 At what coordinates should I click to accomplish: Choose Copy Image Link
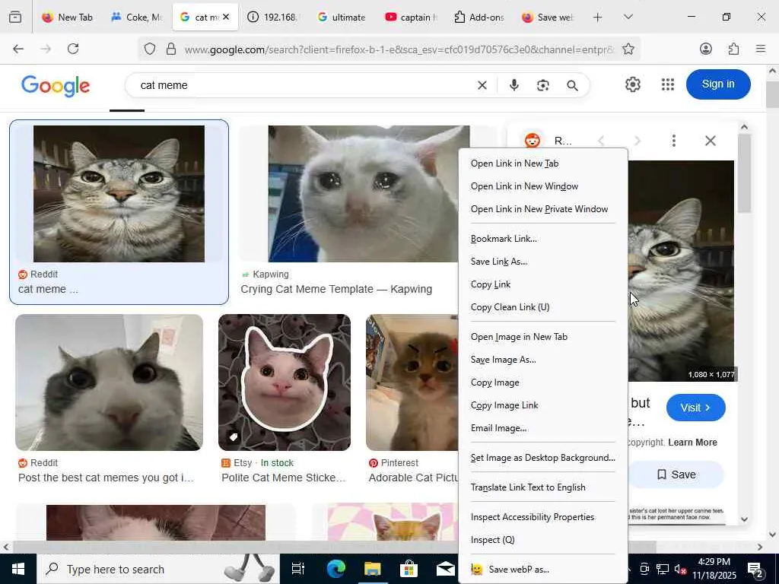point(543,405)
